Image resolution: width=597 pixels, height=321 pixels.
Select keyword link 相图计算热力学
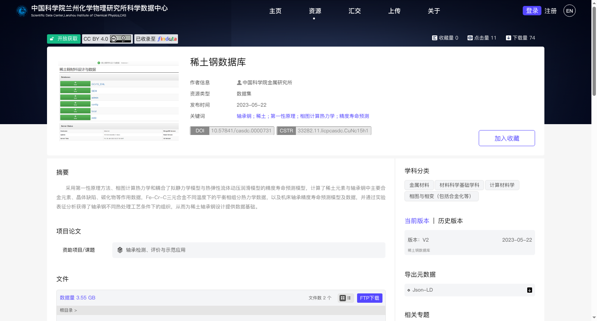click(317, 116)
